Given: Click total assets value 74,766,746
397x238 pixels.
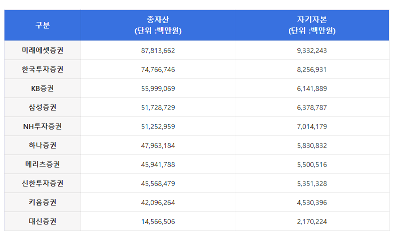Looking at the screenshot, I should pyautogui.click(x=158, y=69).
